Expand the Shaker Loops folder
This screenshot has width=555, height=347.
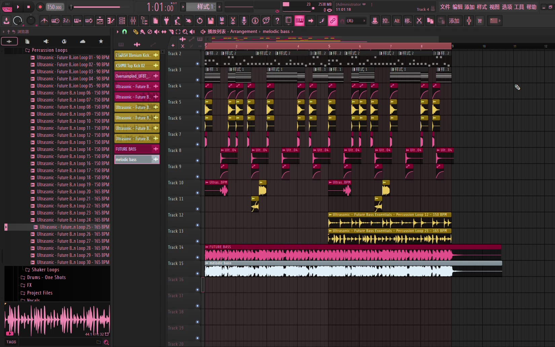[45, 270]
